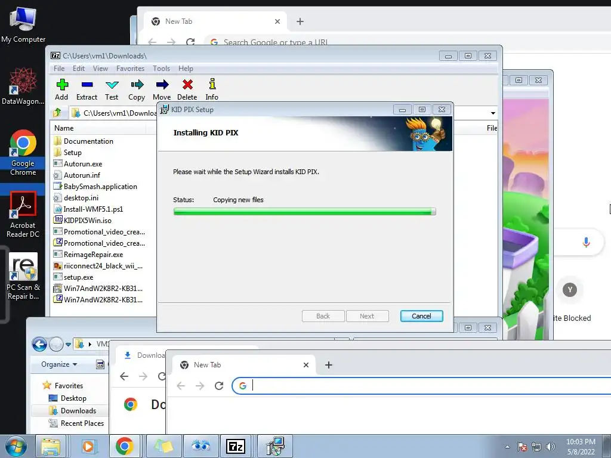This screenshot has width=611, height=458.
Task: Open the 7-Zip Edit menu
Action: (79, 69)
